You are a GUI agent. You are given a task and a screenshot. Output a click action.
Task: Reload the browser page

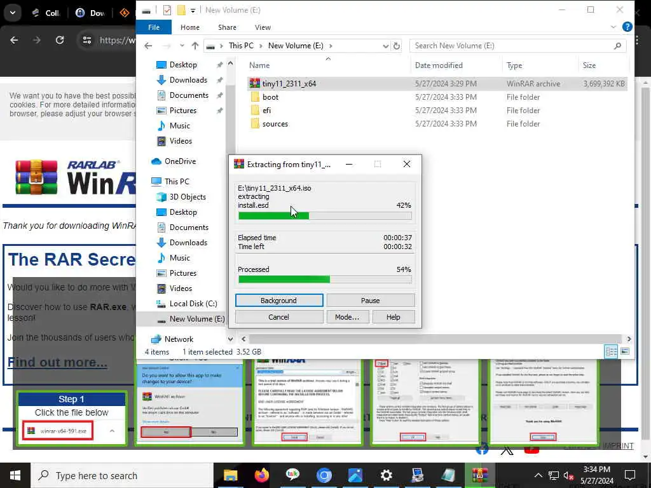(x=60, y=40)
